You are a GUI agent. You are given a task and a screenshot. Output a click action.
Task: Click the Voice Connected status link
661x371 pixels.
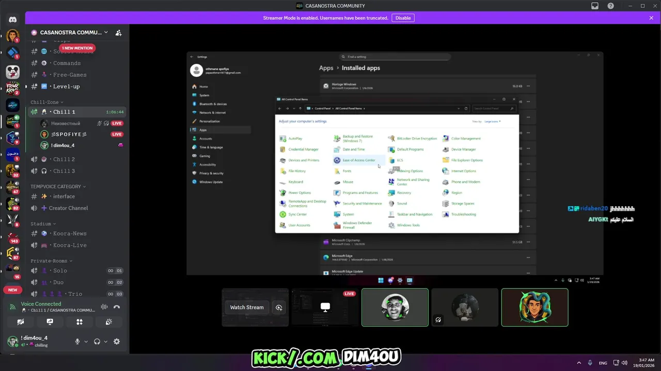click(x=41, y=304)
